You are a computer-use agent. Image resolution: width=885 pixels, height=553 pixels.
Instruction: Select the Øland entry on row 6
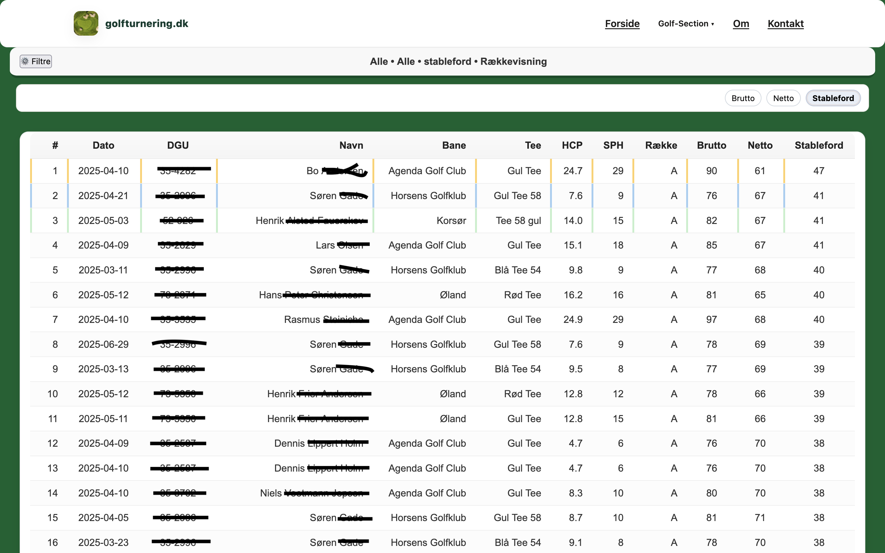[x=454, y=294]
